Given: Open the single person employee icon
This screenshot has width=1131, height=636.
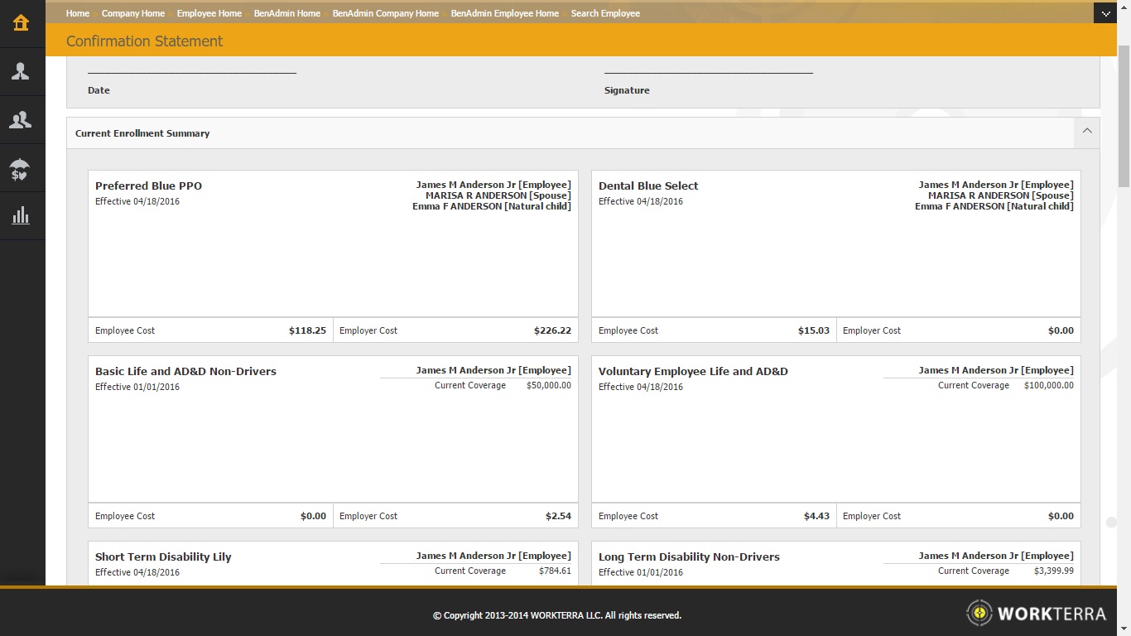Looking at the screenshot, I should pyautogui.click(x=21, y=71).
